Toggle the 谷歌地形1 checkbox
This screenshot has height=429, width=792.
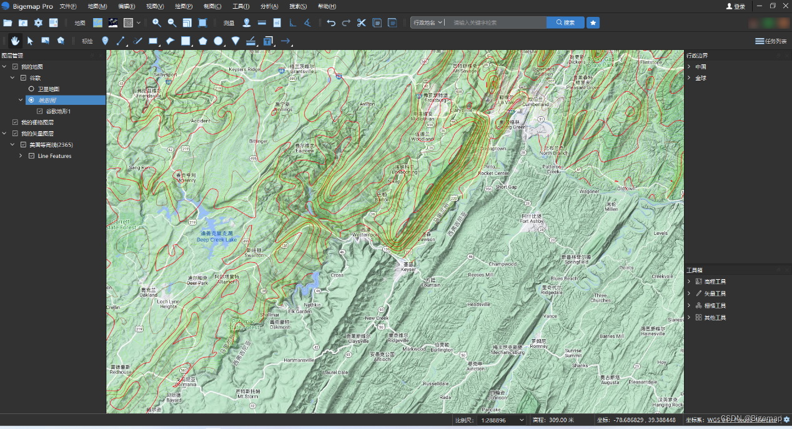coord(40,111)
